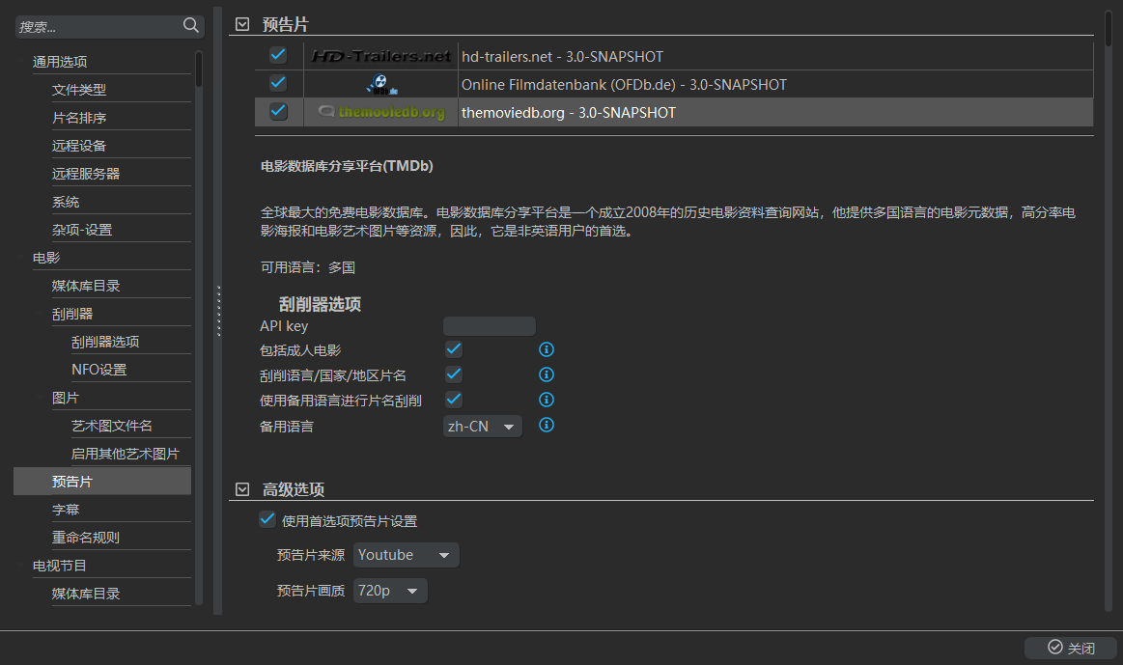
Task: Open the 备用语言 zh-CN dropdown
Action: (x=482, y=426)
